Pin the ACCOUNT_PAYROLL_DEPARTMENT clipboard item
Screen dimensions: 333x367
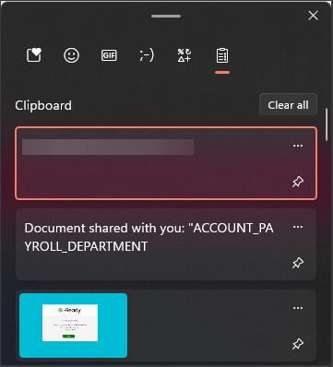298,263
